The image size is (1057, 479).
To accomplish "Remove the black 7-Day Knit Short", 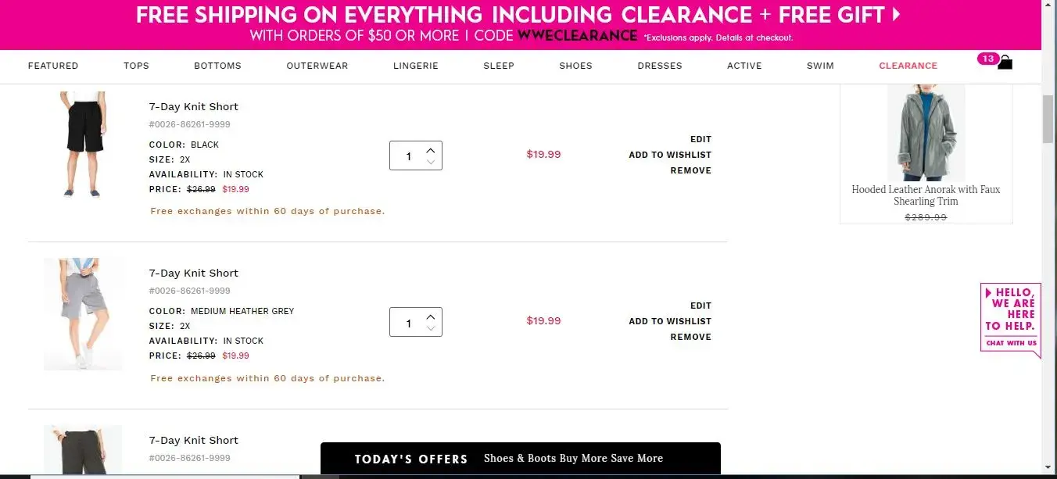I will pyautogui.click(x=690, y=170).
